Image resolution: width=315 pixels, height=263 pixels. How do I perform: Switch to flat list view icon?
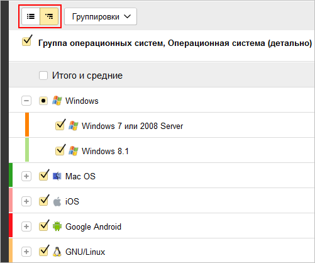point(31,16)
